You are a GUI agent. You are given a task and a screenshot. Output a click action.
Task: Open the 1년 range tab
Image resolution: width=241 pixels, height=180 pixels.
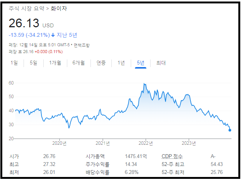121,63
